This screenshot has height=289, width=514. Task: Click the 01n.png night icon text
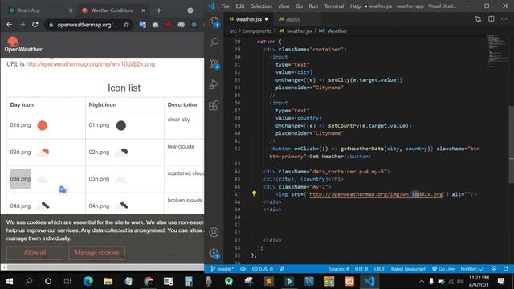tap(99, 125)
